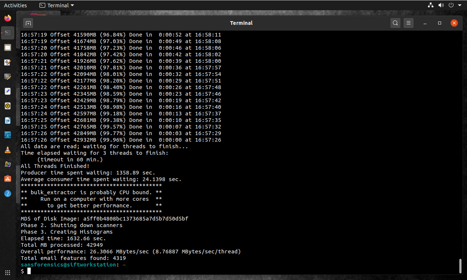Click the terminal vertical scrollbar handle
Screen dimensions: 467x280
[x=460, y=266]
